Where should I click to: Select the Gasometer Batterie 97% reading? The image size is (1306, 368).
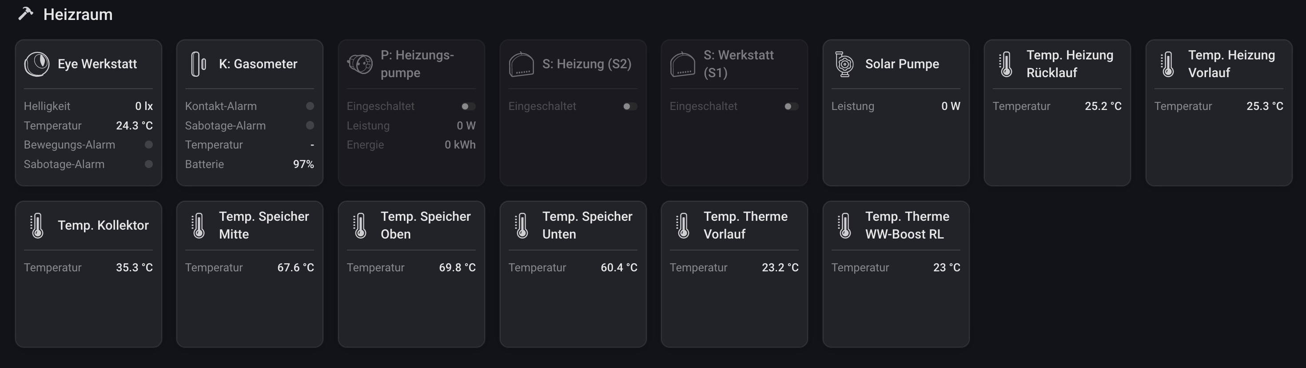coord(303,164)
